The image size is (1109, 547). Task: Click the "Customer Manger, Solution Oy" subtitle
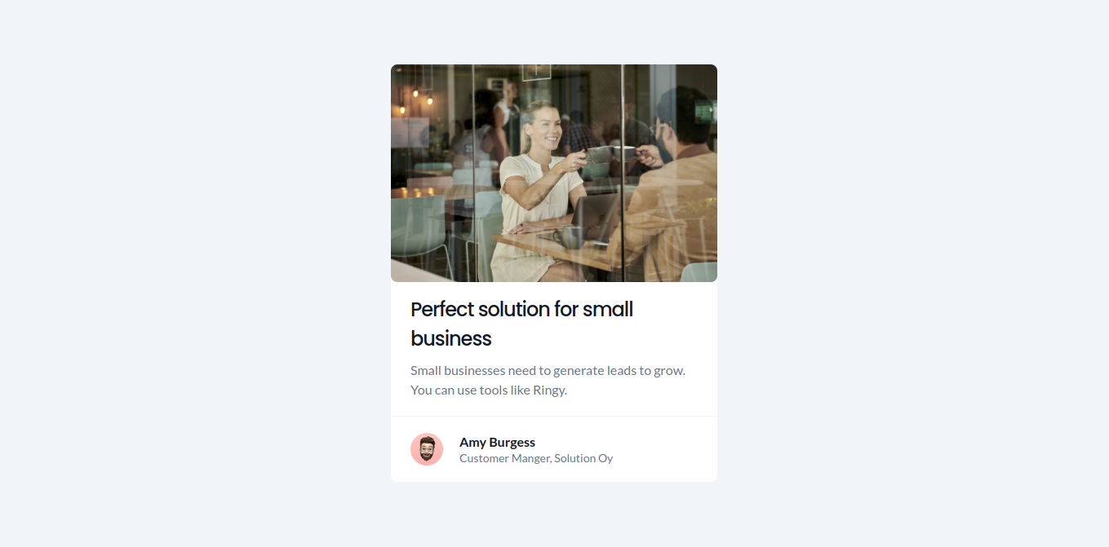(536, 458)
